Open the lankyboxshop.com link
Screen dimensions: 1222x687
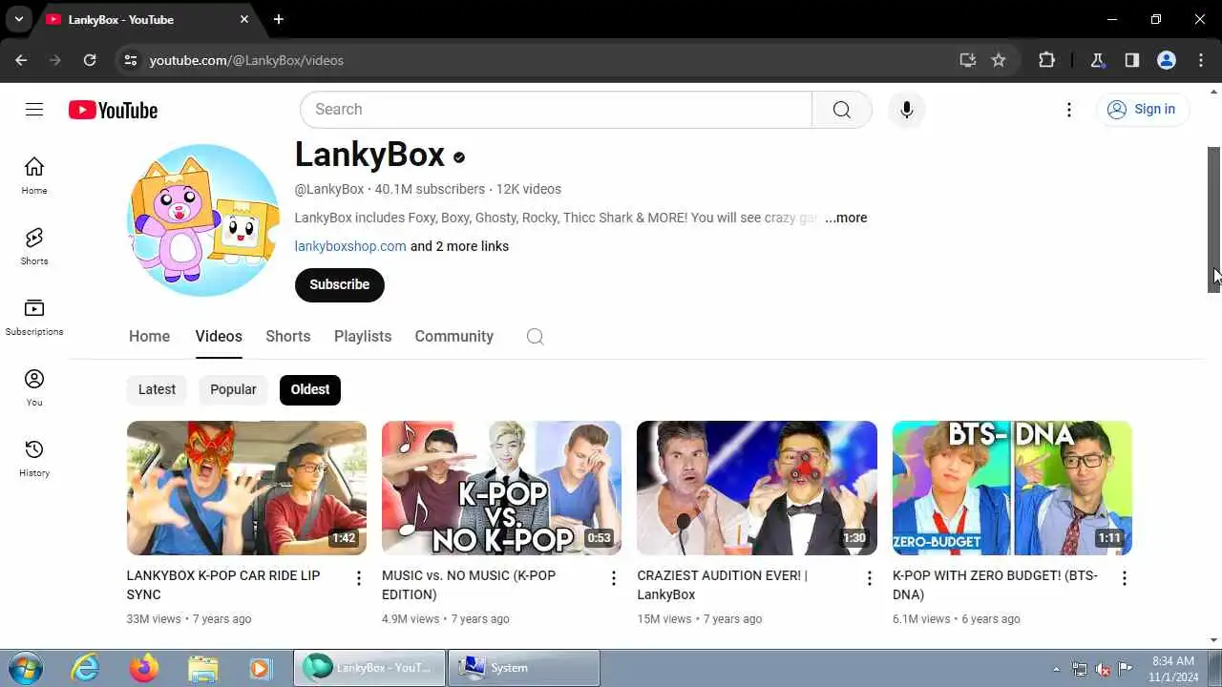point(350,246)
